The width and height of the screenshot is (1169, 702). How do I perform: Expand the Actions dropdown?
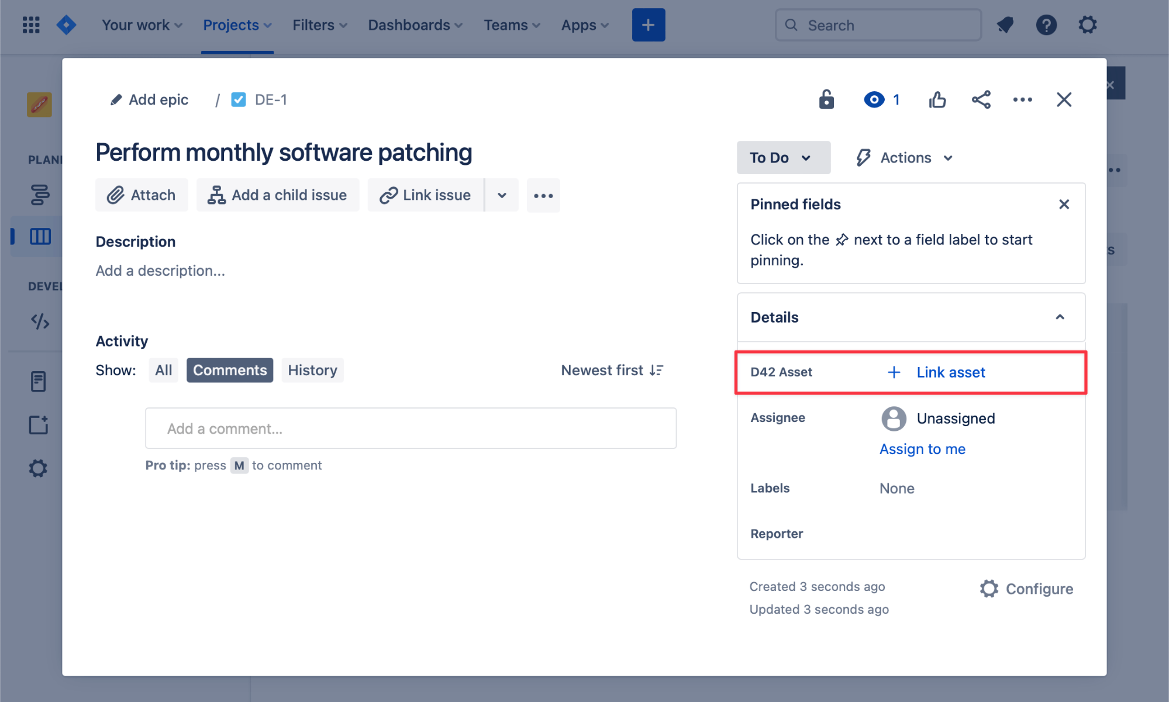(x=905, y=158)
